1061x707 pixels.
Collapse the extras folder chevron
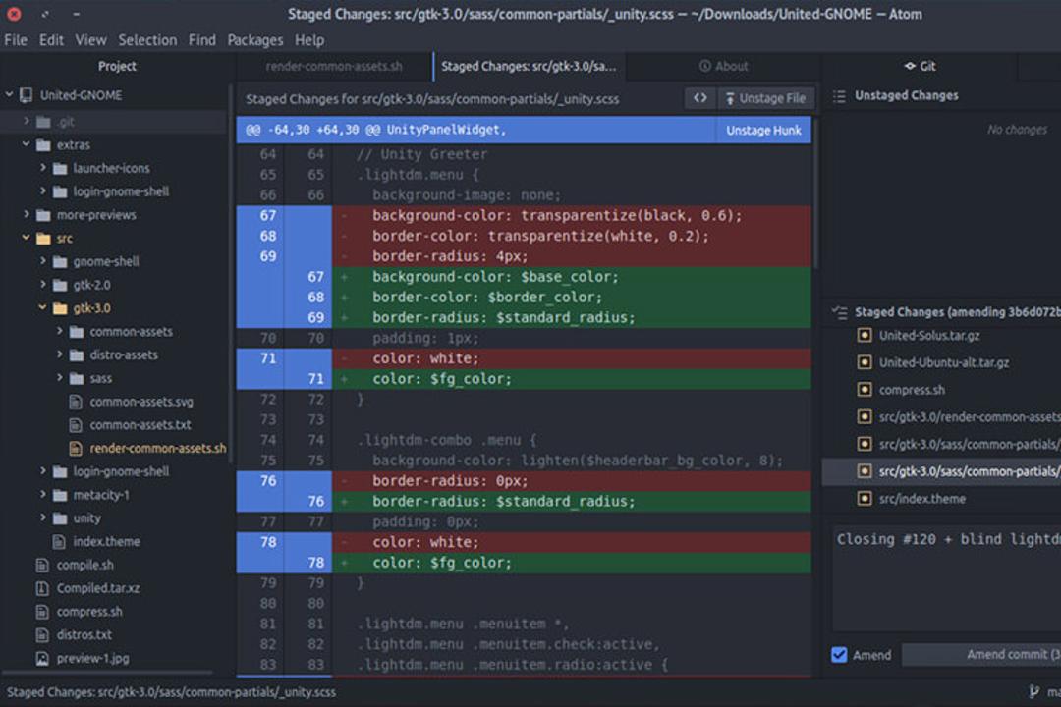pos(26,144)
